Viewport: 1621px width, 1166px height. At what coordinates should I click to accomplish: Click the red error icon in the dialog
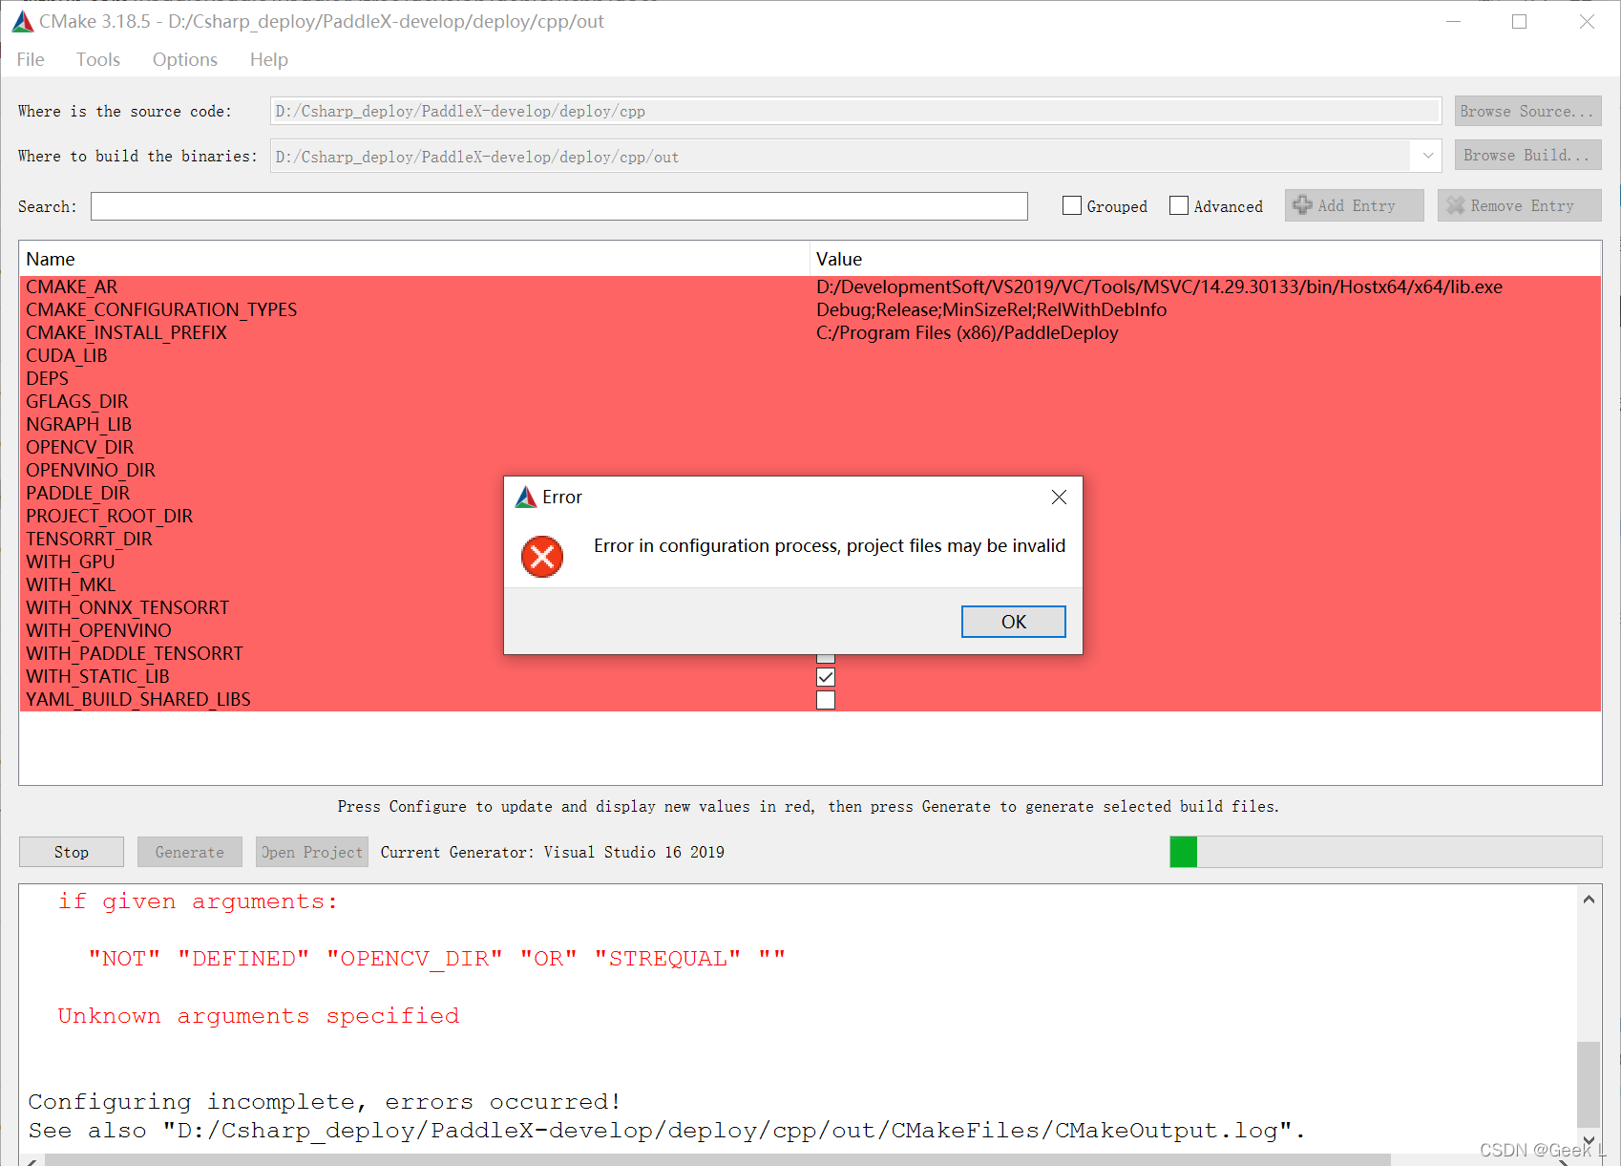pyautogui.click(x=542, y=557)
